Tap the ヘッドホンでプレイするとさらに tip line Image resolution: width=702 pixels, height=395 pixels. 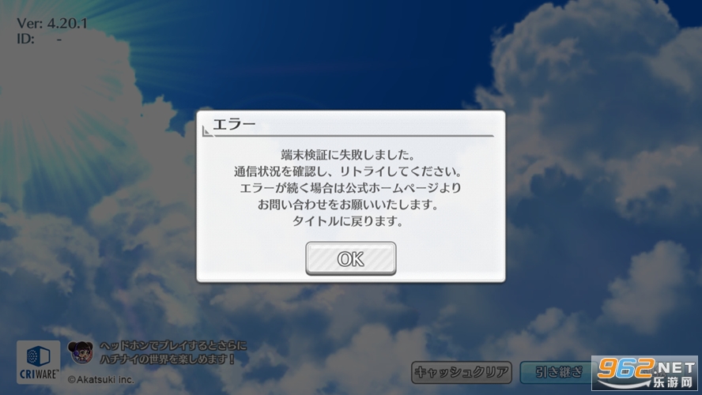[173, 346]
